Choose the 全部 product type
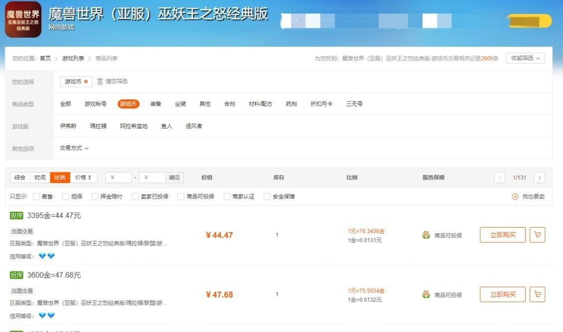This screenshot has height=332, width=563. tap(65, 104)
